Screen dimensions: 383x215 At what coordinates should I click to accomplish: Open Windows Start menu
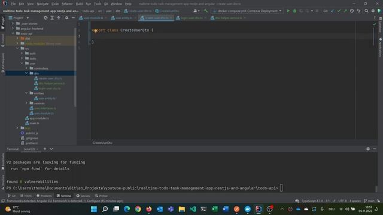pyautogui.click(x=94, y=209)
